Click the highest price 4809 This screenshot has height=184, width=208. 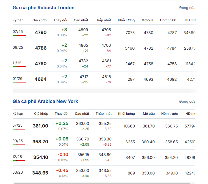[83, 30]
